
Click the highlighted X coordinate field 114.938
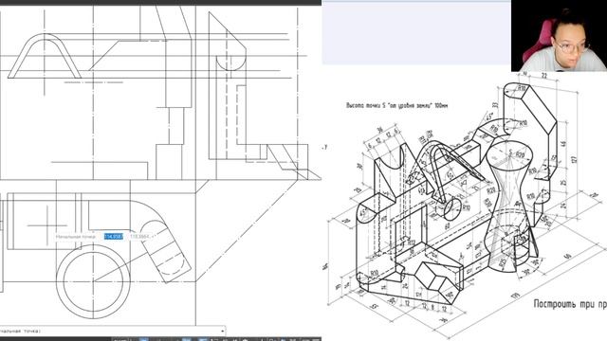click(114, 236)
